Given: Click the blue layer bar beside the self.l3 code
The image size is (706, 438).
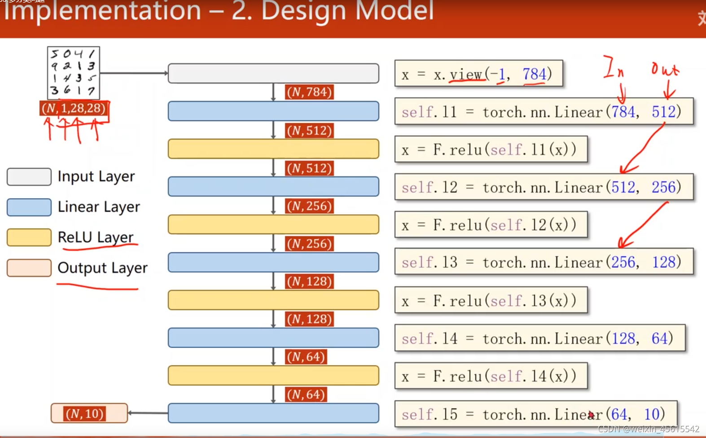Looking at the screenshot, I should click(273, 263).
